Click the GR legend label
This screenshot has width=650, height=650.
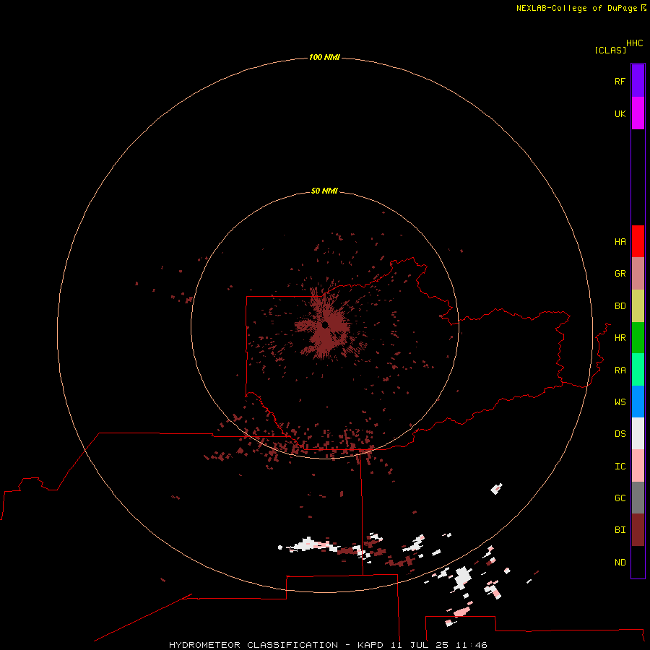pyautogui.click(x=620, y=274)
